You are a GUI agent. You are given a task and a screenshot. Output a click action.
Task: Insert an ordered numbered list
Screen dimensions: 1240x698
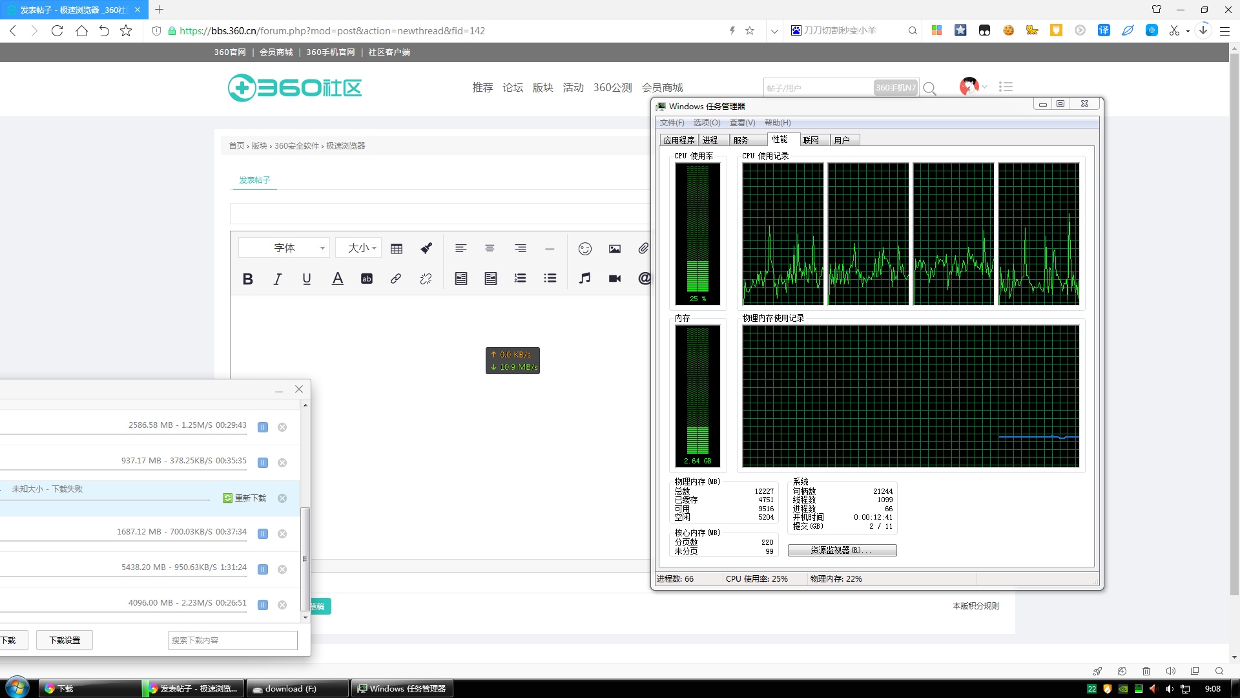(521, 279)
